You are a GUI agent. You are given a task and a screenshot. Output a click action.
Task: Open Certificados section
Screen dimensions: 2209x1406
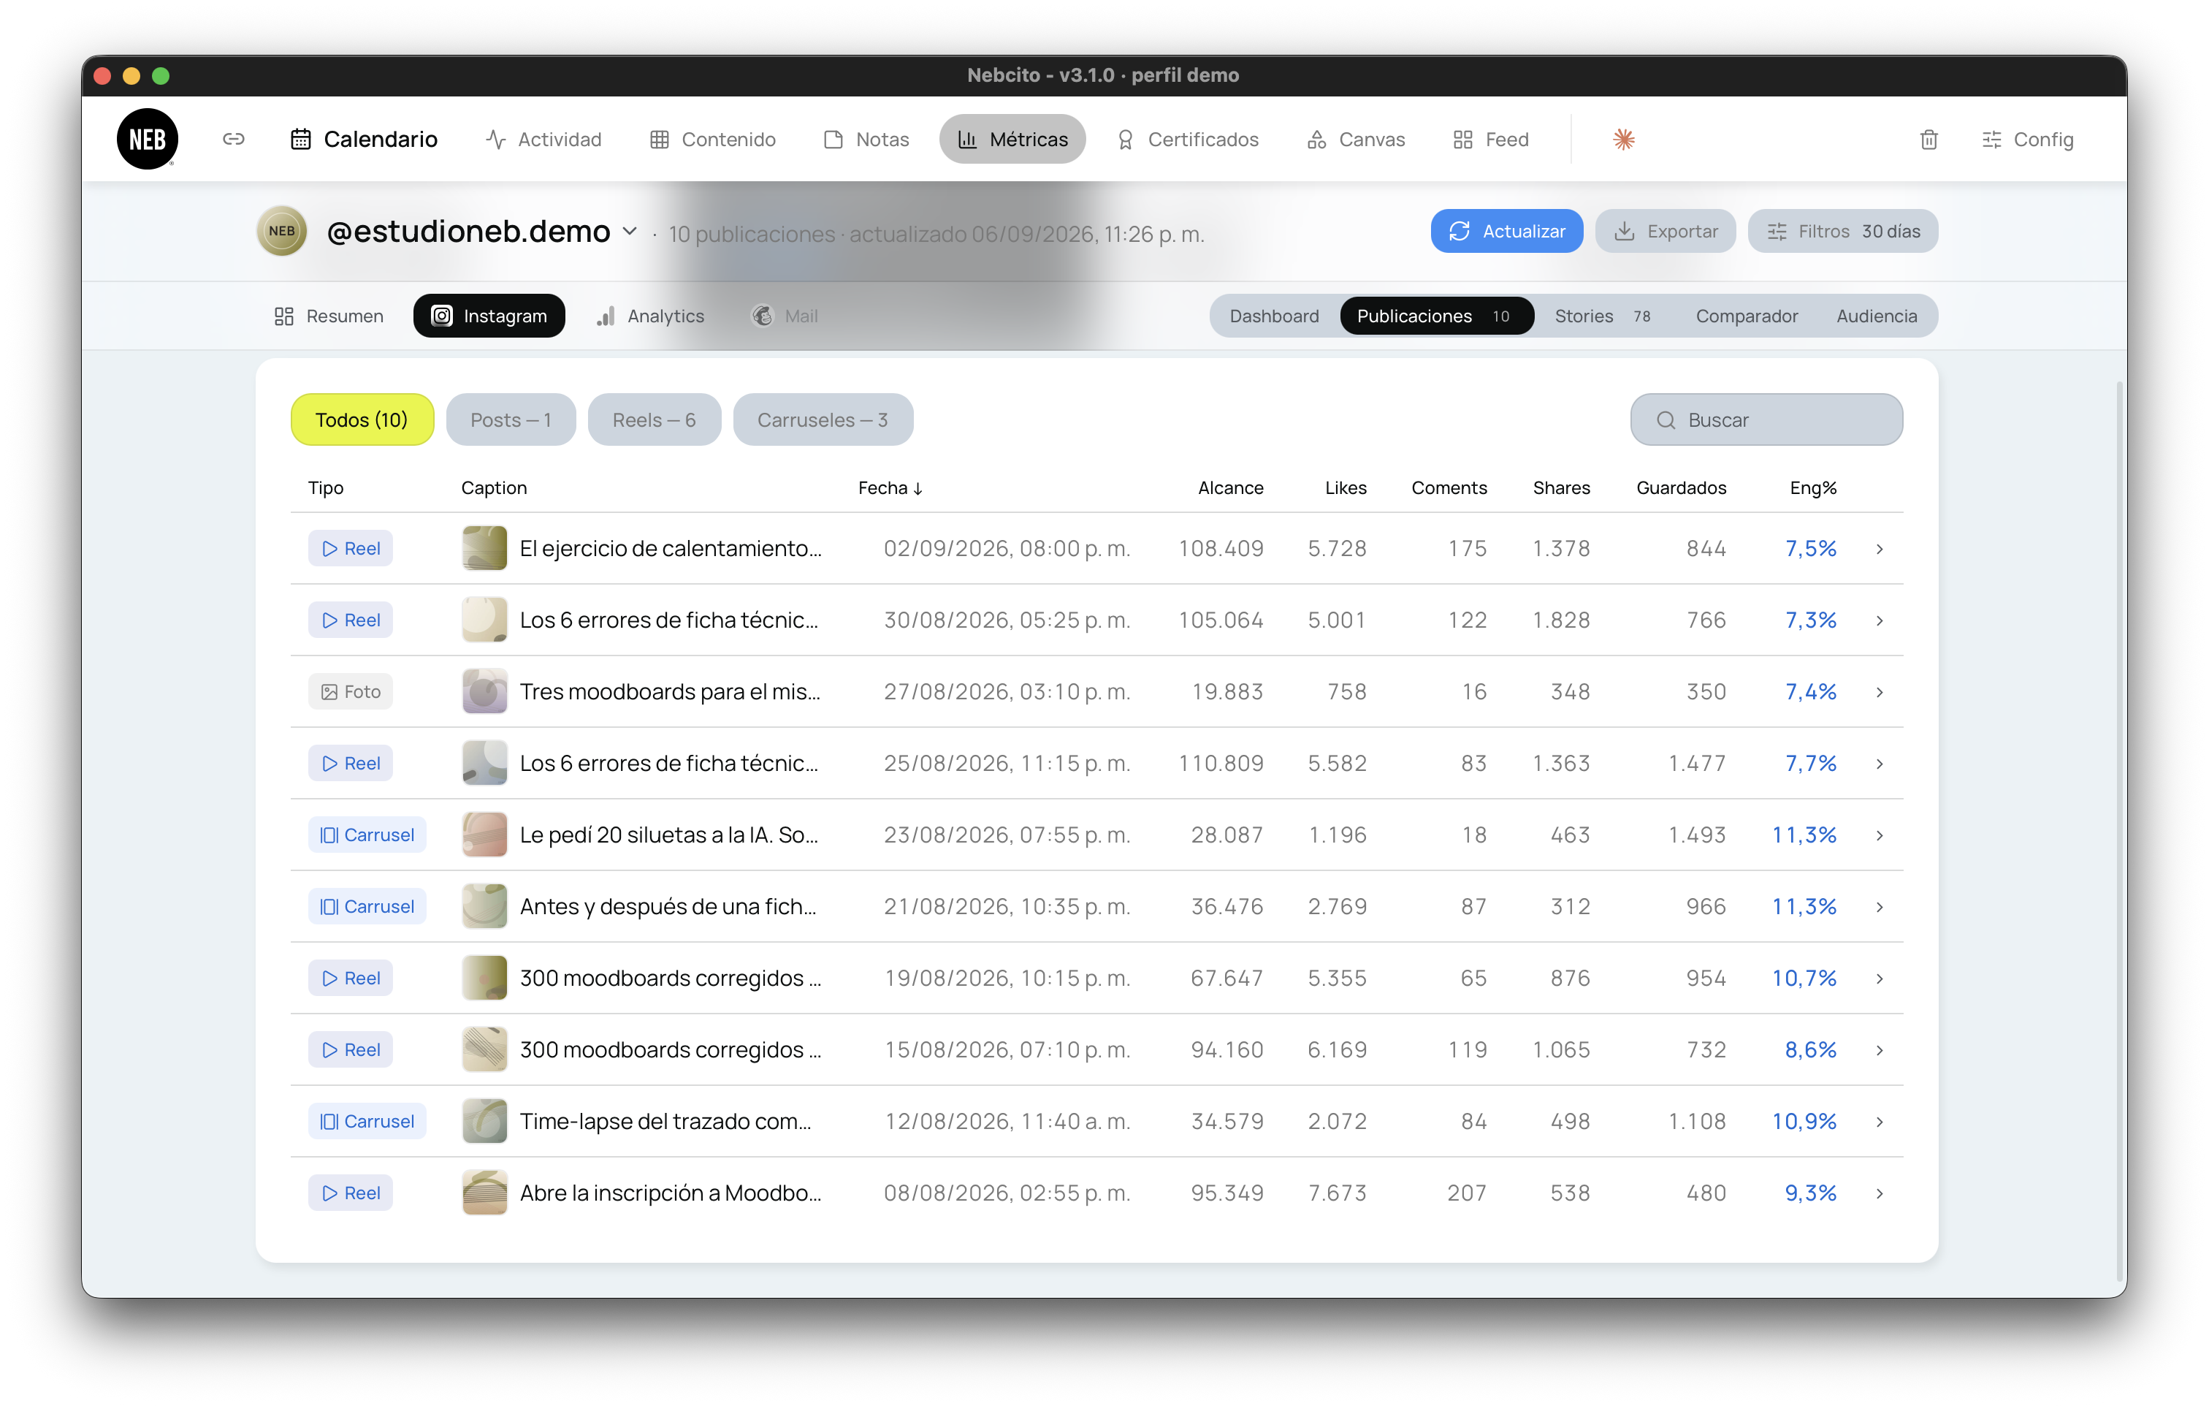[1187, 140]
